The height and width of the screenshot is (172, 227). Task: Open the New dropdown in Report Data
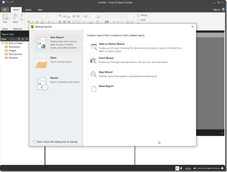pyautogui.click(x=5, y=39)
